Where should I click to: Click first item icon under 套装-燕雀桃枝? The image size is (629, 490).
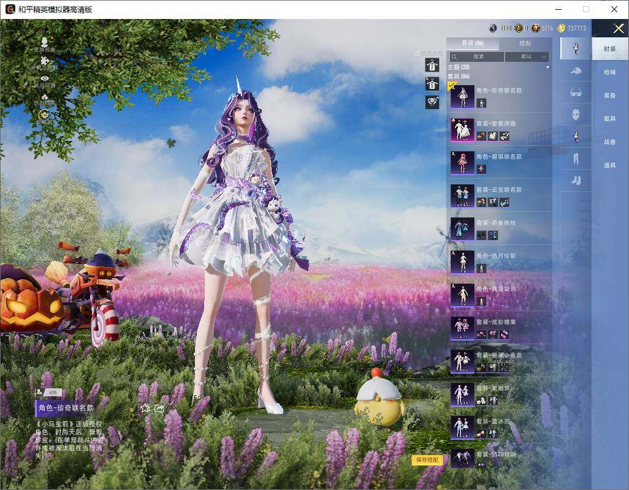tap(481, 236)
